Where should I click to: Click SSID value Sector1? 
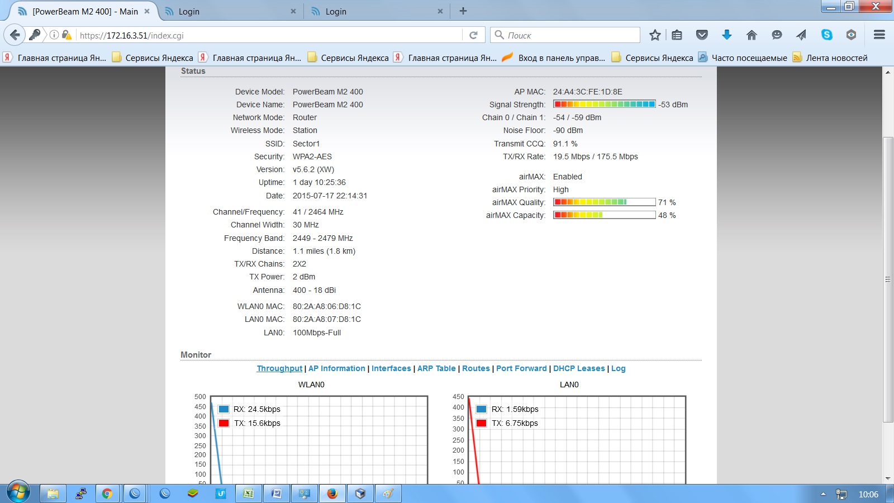click(306, 144)
